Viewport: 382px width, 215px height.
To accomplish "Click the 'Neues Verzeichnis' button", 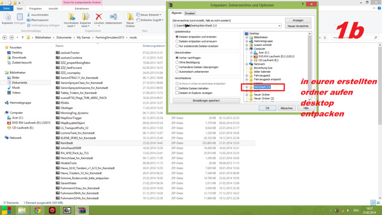I will click(298, 26).
